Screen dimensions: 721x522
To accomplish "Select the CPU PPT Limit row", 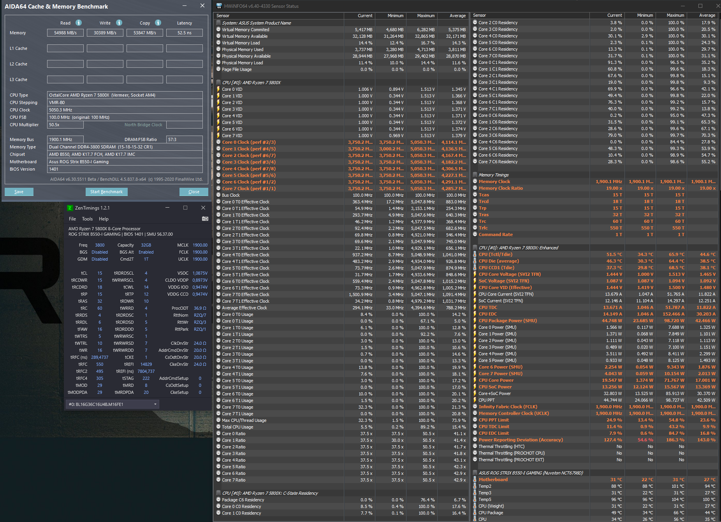I will point(595,420).
